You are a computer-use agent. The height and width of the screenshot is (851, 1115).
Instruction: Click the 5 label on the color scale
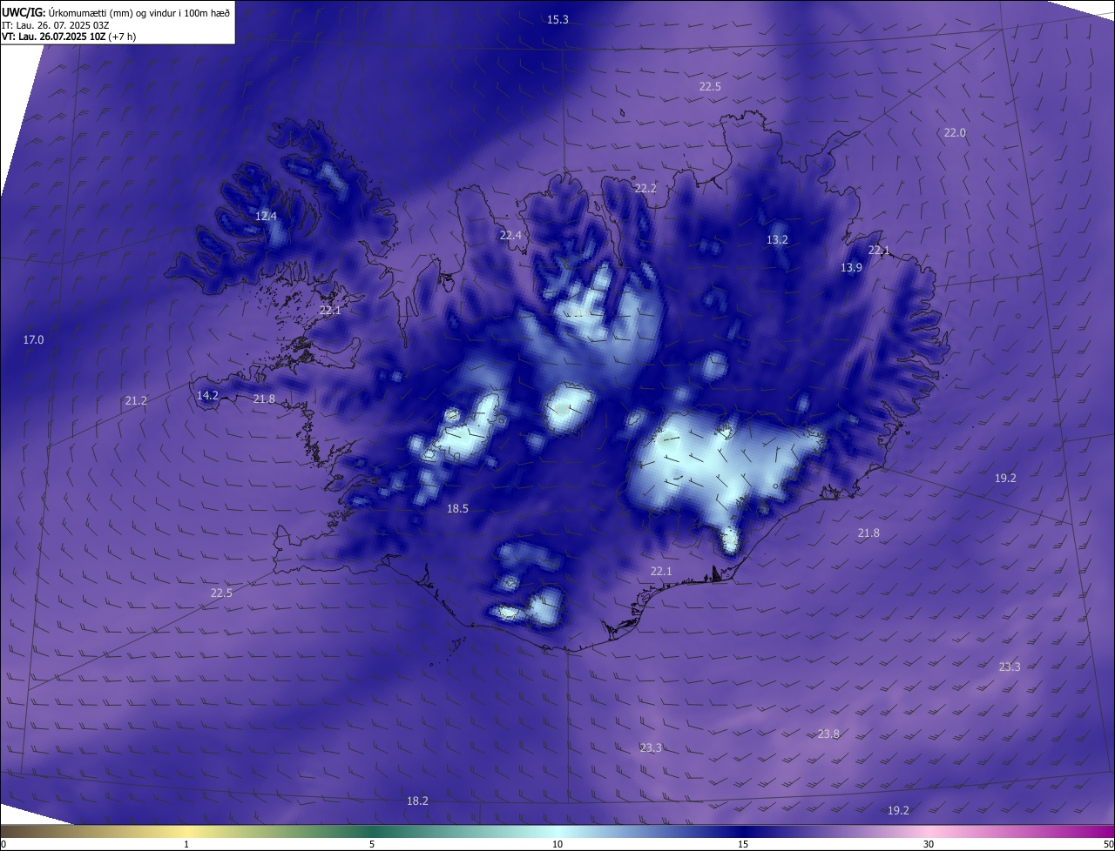(372, 844)
